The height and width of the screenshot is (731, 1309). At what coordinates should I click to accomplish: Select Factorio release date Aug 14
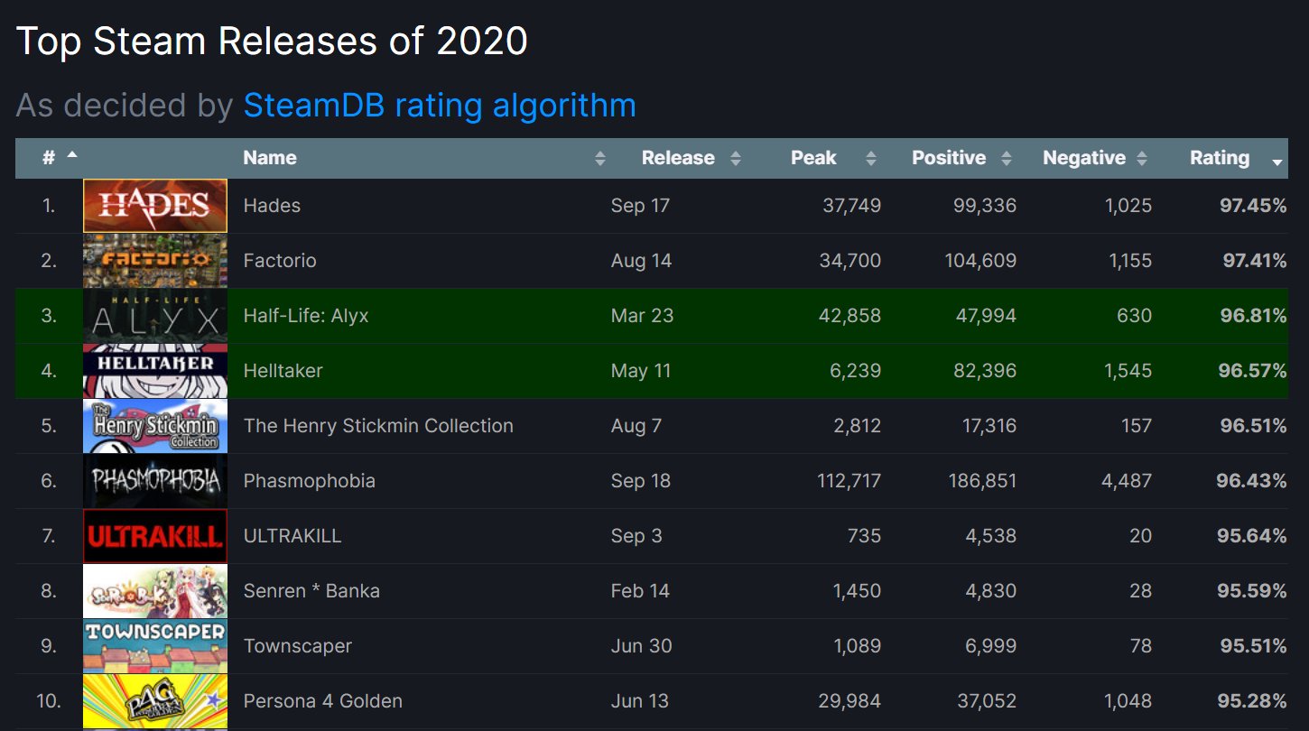click(641, 261)
